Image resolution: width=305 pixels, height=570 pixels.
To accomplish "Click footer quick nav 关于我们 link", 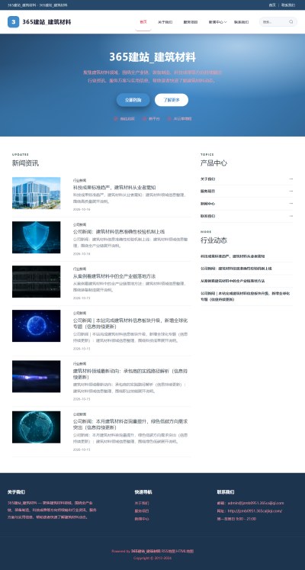I will point(142,503).
